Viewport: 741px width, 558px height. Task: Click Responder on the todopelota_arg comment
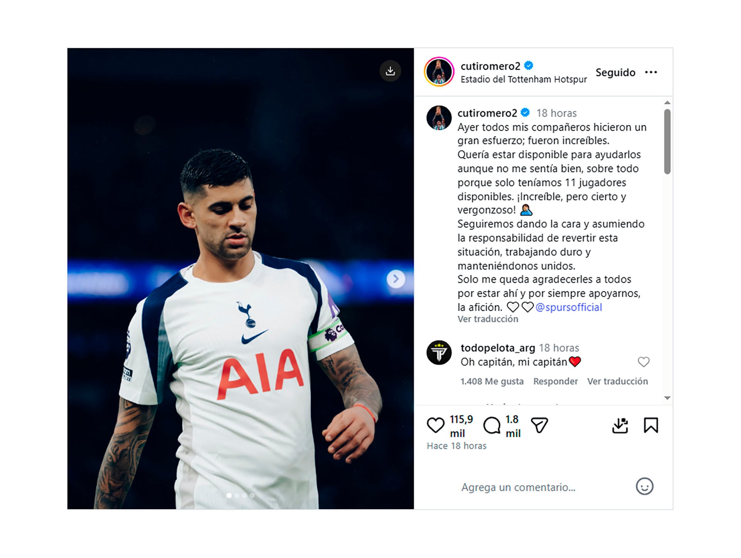pos(555,381)
